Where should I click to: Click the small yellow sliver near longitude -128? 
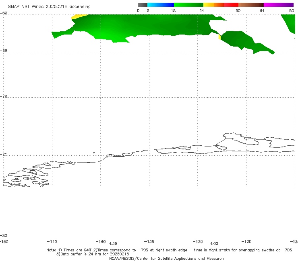pyautogui.click(x=220, y=37)
